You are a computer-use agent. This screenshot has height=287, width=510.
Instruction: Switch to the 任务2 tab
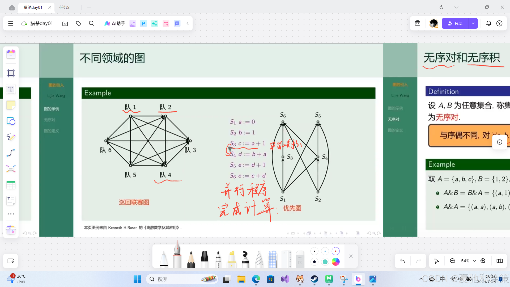(65, 7)
